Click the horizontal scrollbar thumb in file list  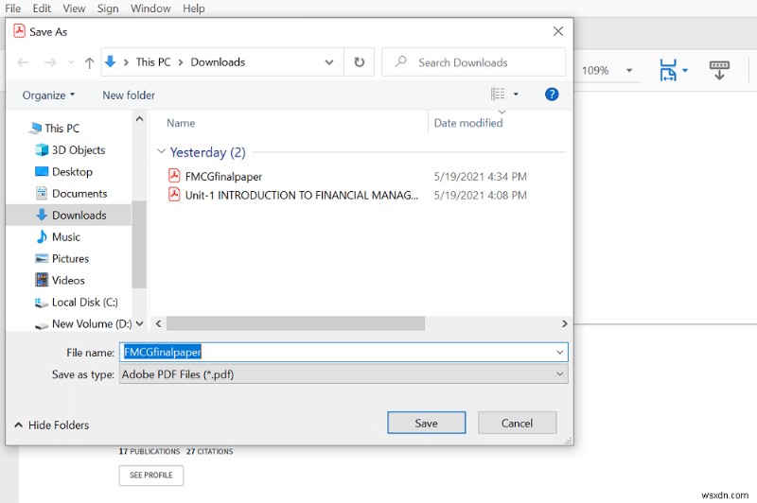click(295, 323)
